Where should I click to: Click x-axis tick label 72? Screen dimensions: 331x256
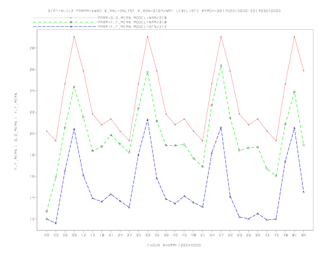point(267,235)
